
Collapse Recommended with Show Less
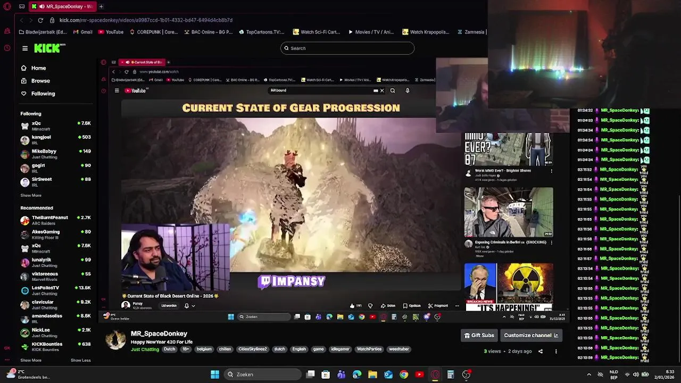[81, 360]
